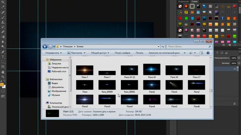Image resolution: width=241 pixels, height=135 pixels.
Task: Open the orange foreground color picker
Action: (2, 84)
